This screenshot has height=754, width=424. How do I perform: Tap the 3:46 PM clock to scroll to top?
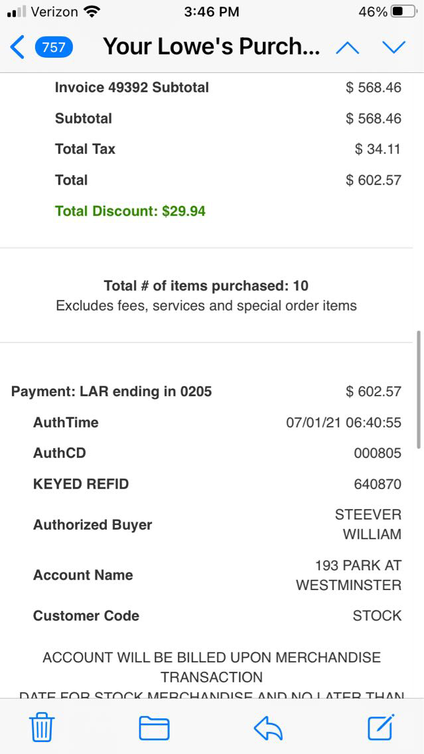tap(212, 11)
